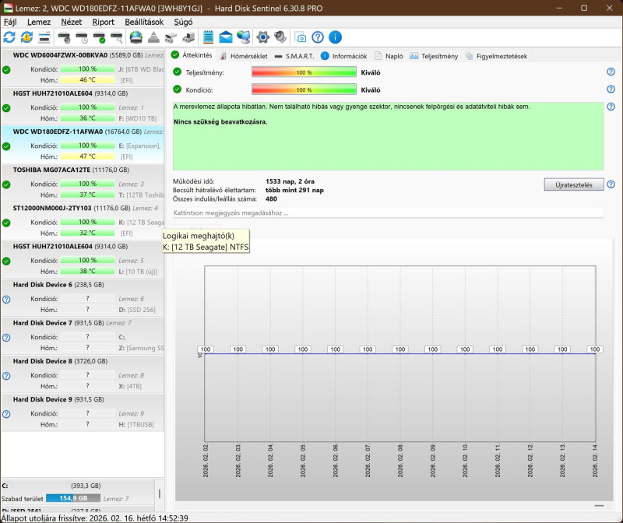Click the toolbar blue info icon

(x=336, y=37)
